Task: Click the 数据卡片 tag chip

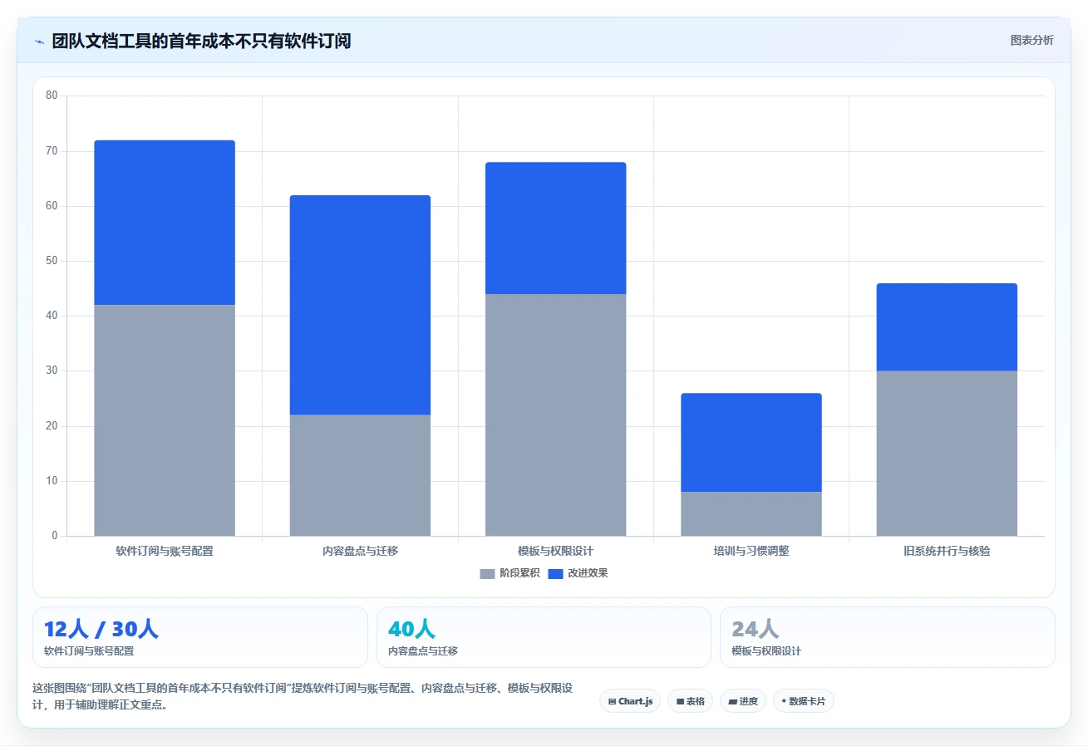Action: pyautogui.click(x=804, y=701)
